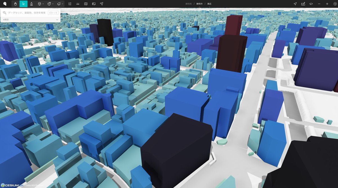Open the layers stack dropdown arrow
The width and height of the screenshot is (338, 188).
(x=62, y=4)
